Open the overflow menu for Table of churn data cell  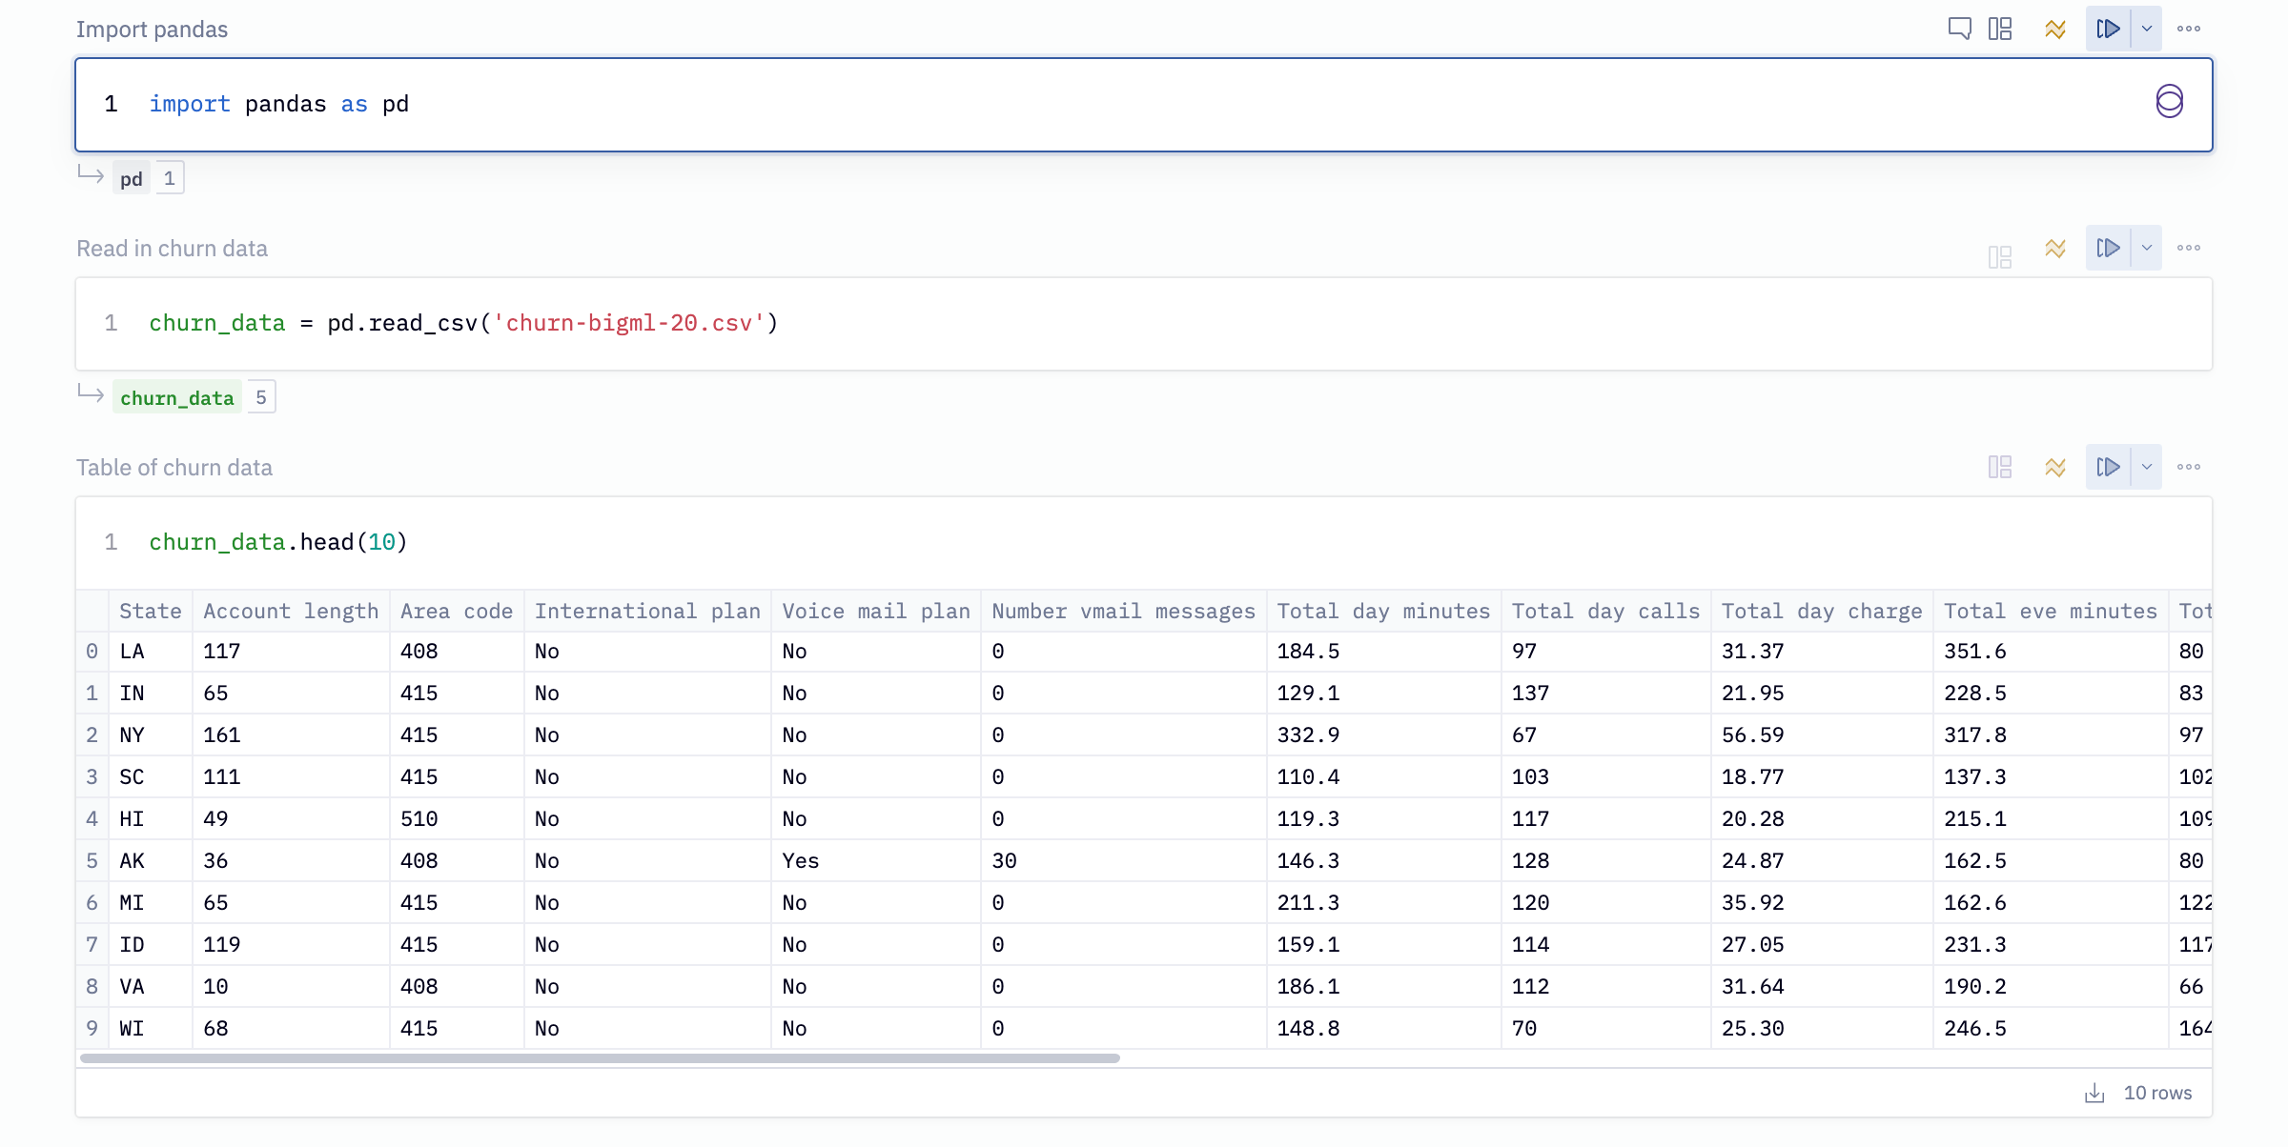(x=2189, y=467)
